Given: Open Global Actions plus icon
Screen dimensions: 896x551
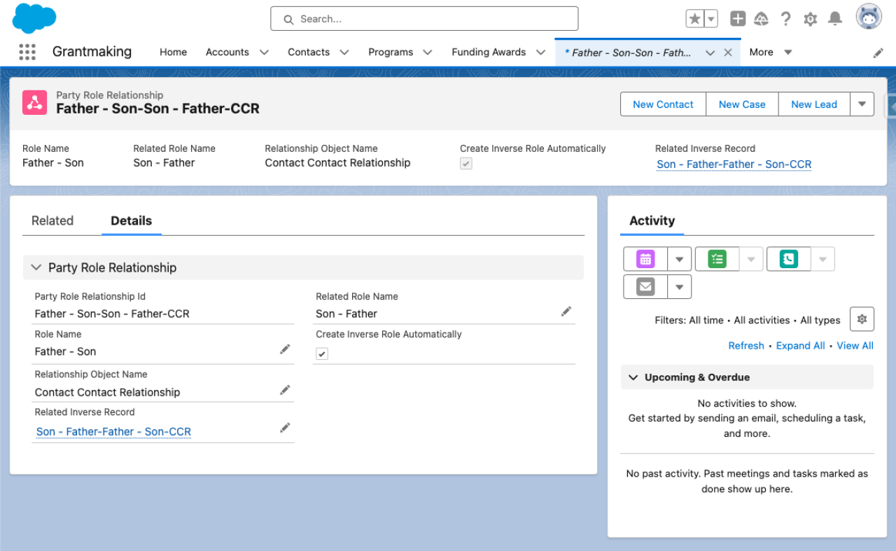Looking at the screenshot, I should click(738, 19).
